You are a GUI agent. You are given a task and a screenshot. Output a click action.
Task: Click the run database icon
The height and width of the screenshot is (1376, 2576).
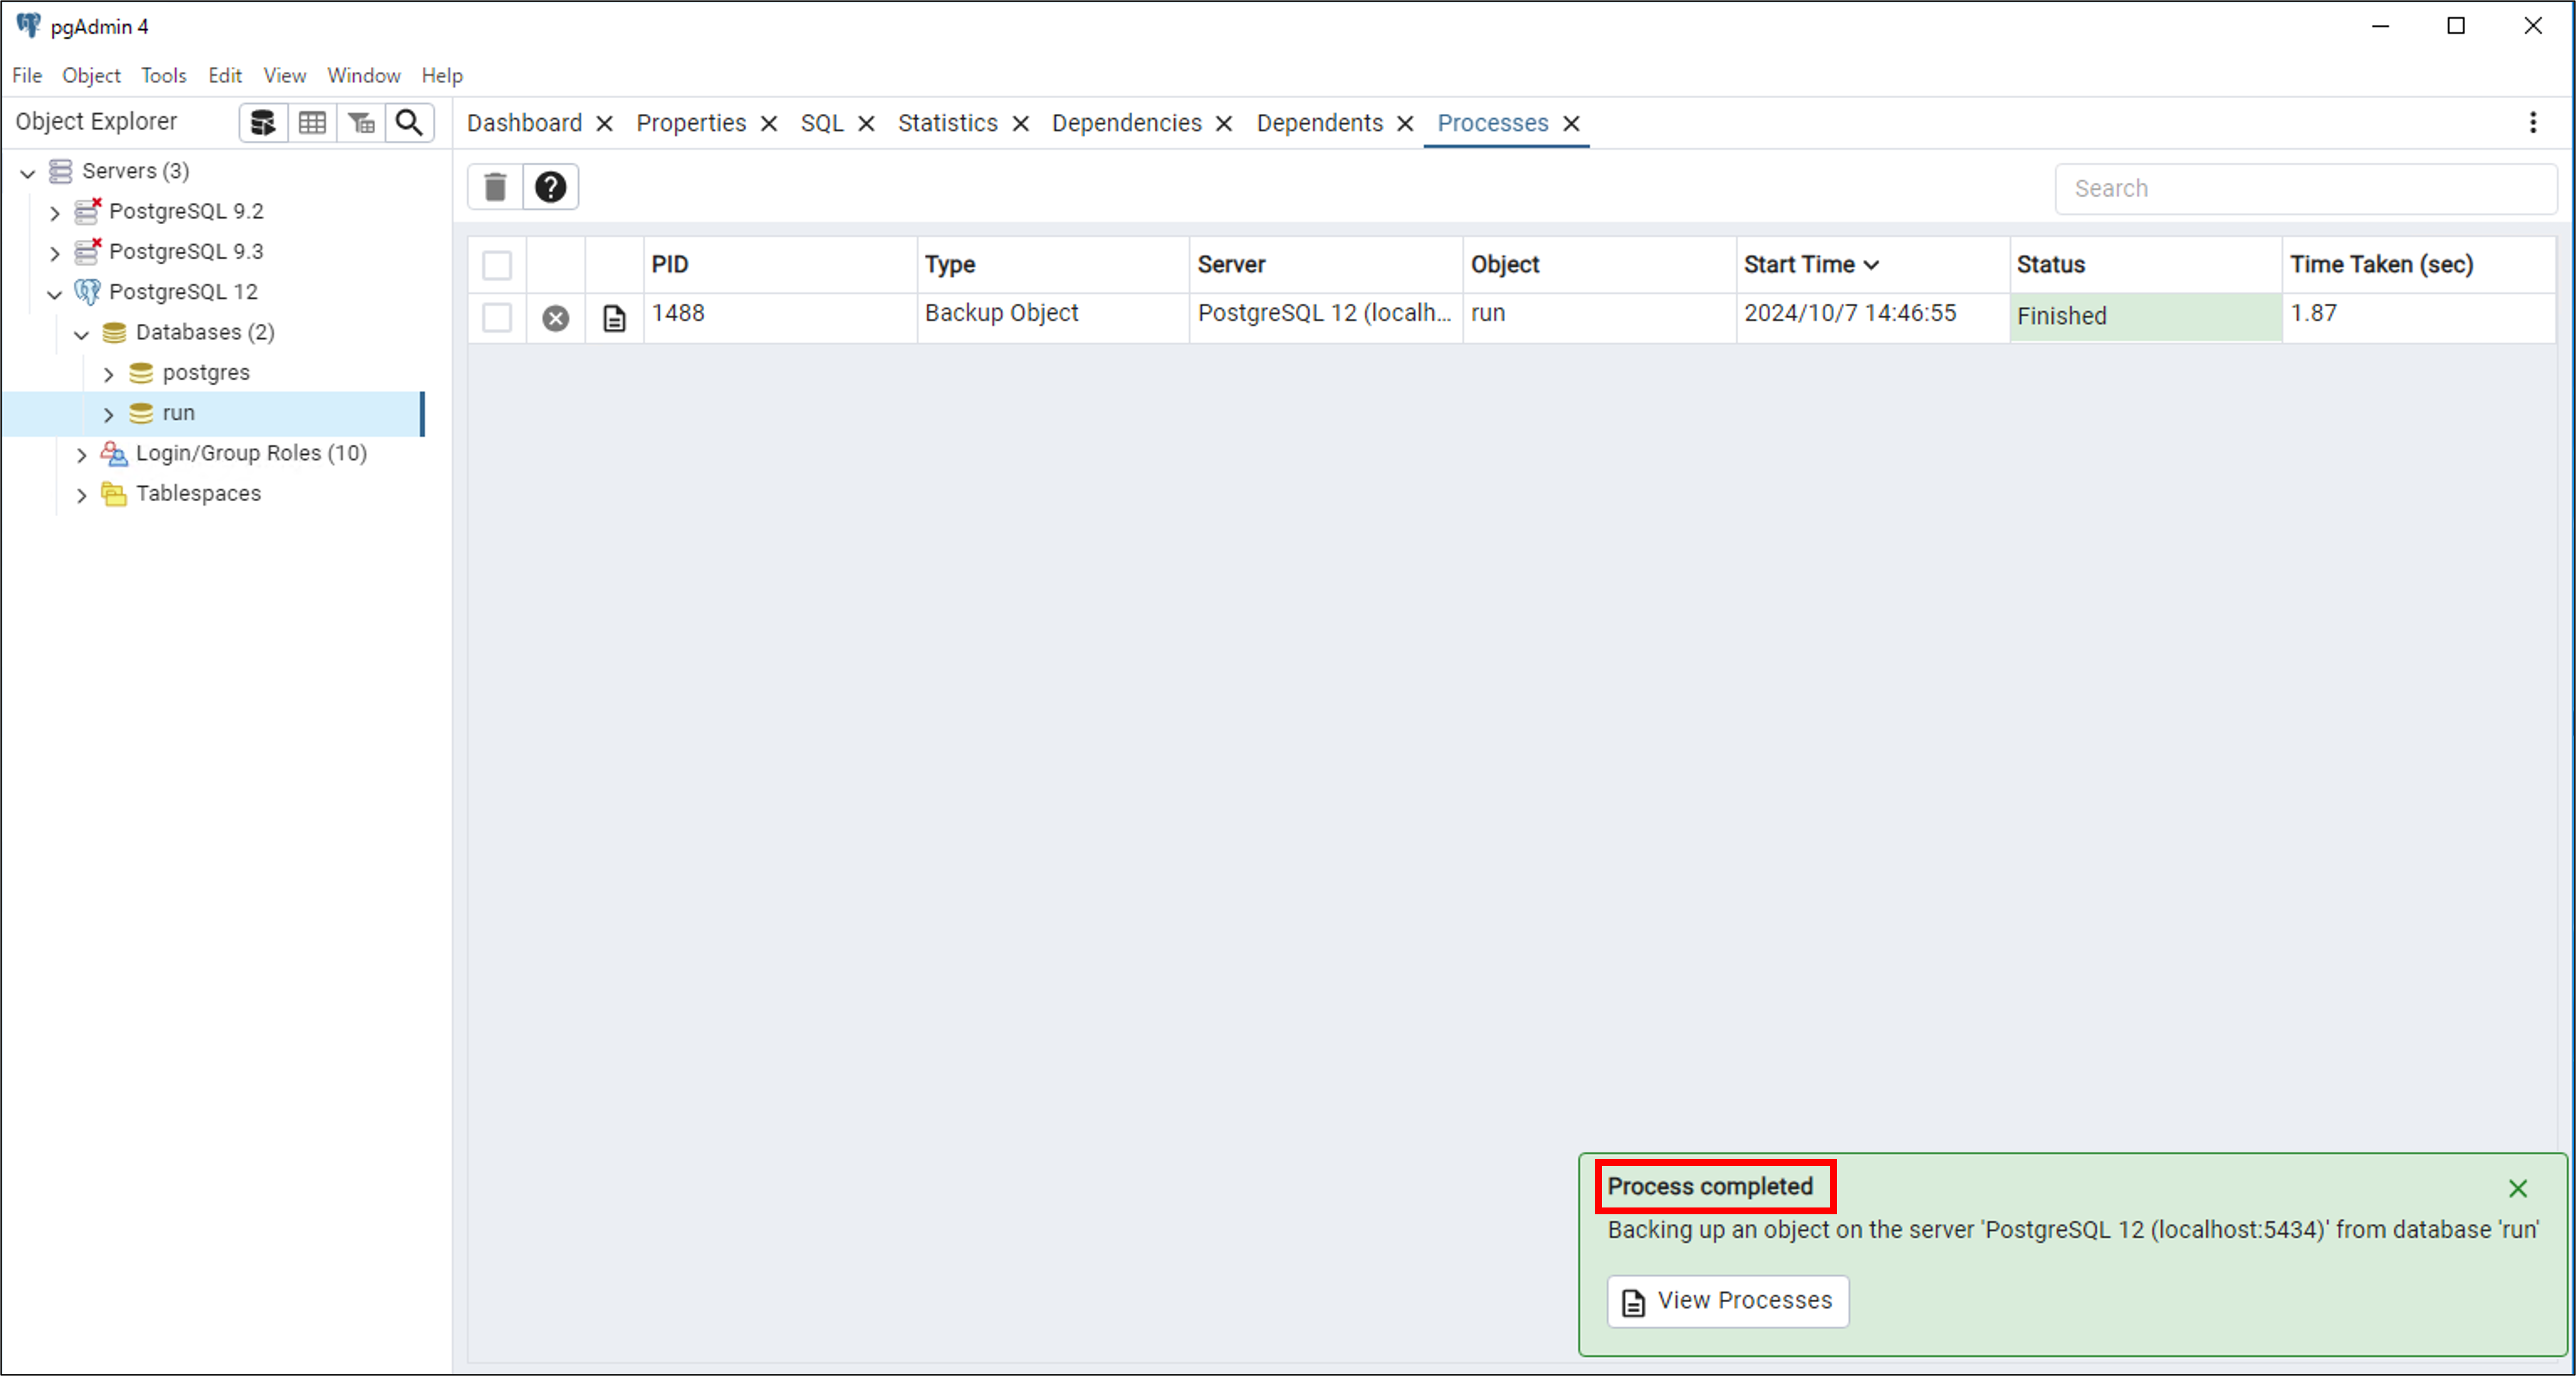click(x=142, y=413)
